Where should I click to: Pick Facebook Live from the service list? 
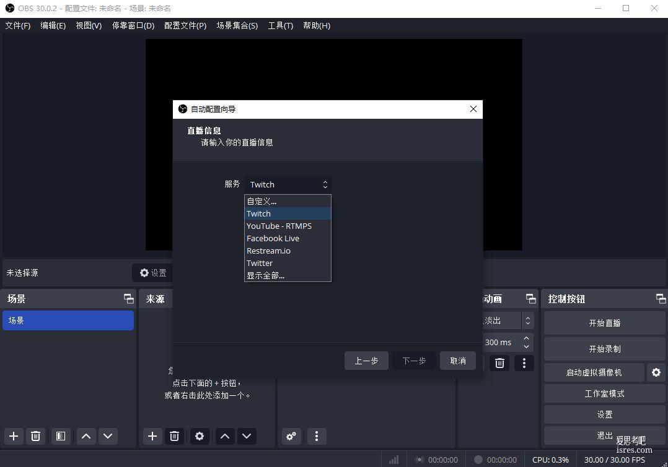pyautogui.click(x=288, y=238)
